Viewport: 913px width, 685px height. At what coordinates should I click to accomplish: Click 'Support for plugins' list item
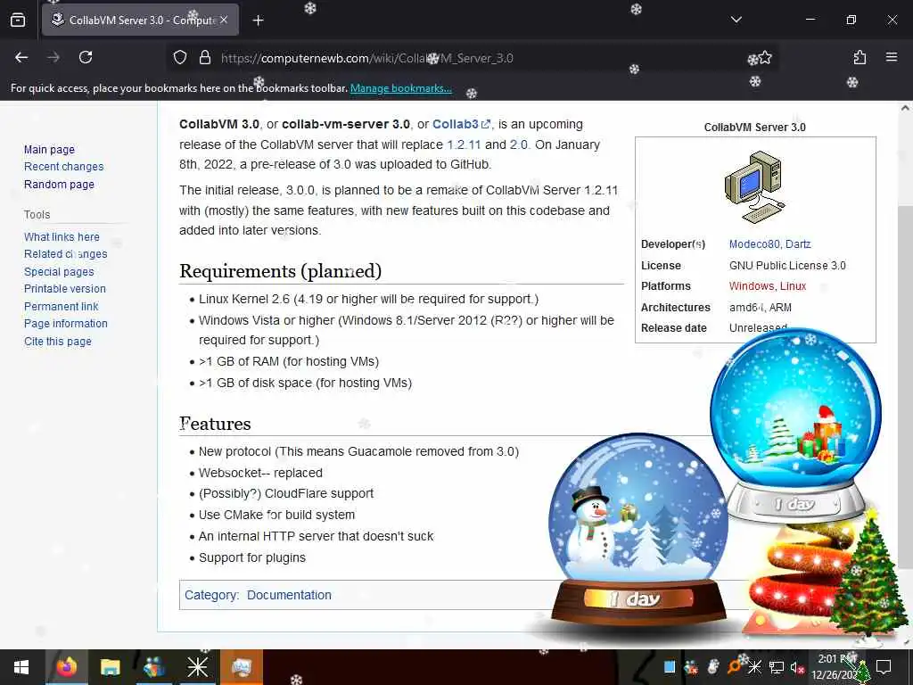251,557
